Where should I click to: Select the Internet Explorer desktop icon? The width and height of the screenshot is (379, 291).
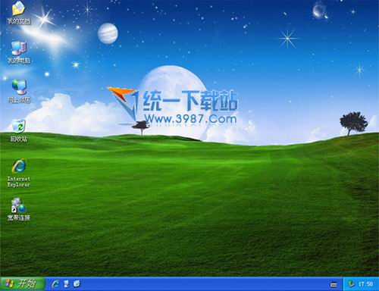click(19, 166)
